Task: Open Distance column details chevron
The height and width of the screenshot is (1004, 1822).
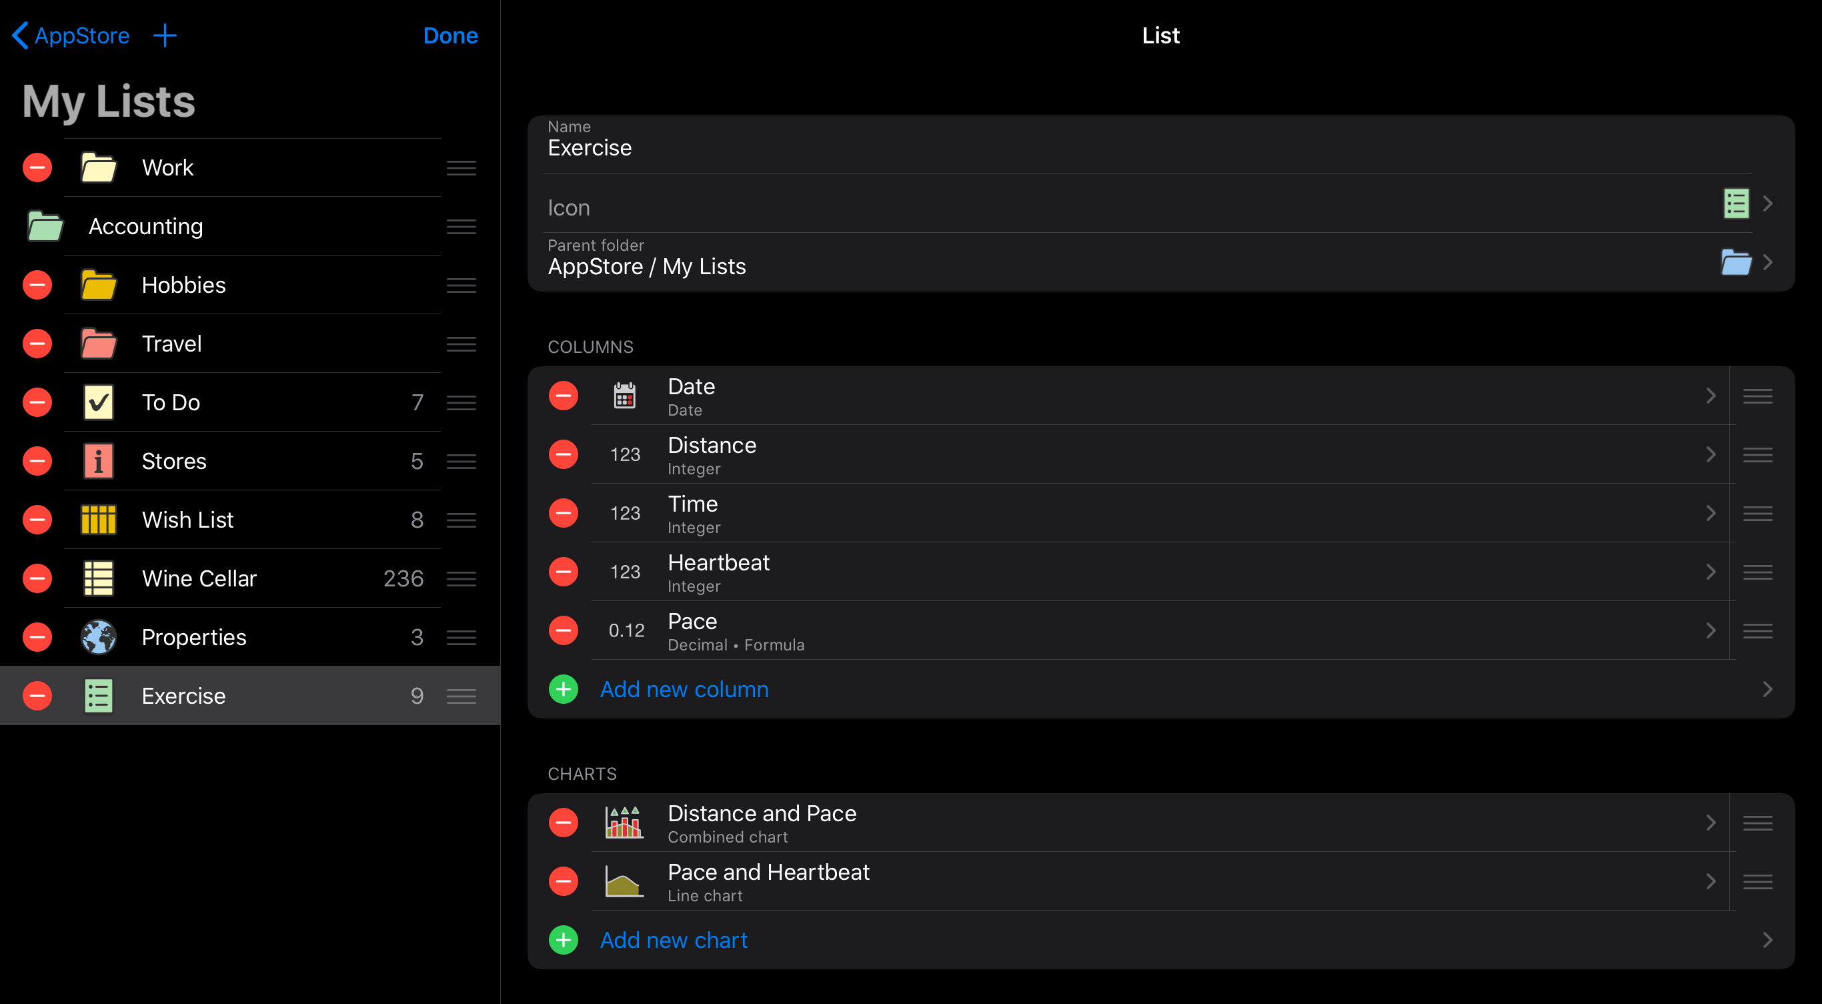Action: click(1710, 454)
